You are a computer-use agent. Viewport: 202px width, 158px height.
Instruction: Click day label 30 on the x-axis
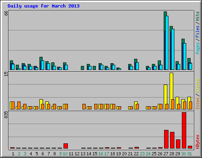coord(183,154)
